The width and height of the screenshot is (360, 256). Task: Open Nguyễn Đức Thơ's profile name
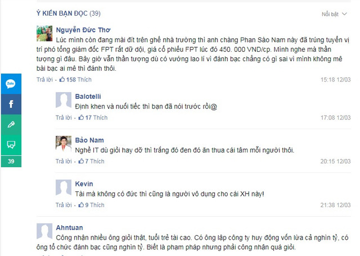pos(83,30)
